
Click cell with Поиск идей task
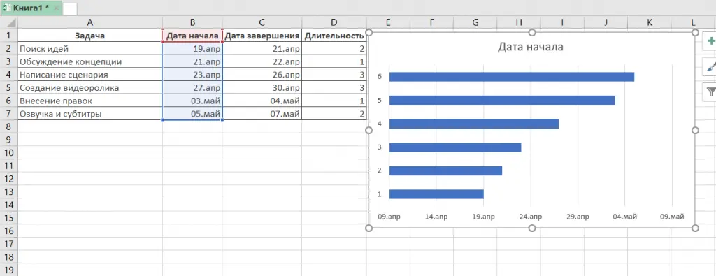pyautogui.click(x=90, y=49)
